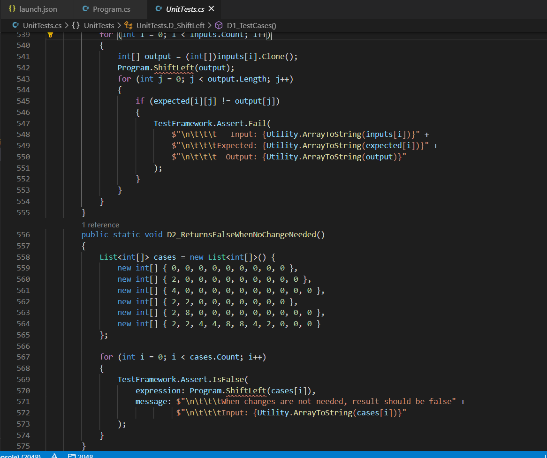Switch to the Program.cs tab

[x=111, y=9]
